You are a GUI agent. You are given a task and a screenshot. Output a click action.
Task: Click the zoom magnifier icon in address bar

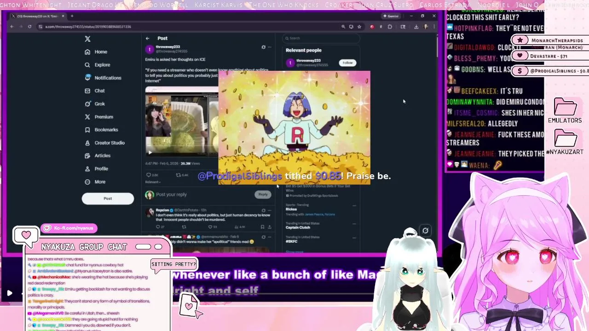point(343,27)
